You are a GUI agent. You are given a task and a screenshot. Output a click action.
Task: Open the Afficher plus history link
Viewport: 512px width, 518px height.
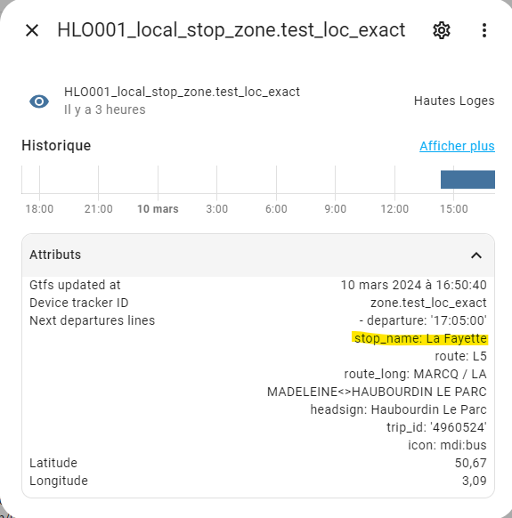[457, 146]
